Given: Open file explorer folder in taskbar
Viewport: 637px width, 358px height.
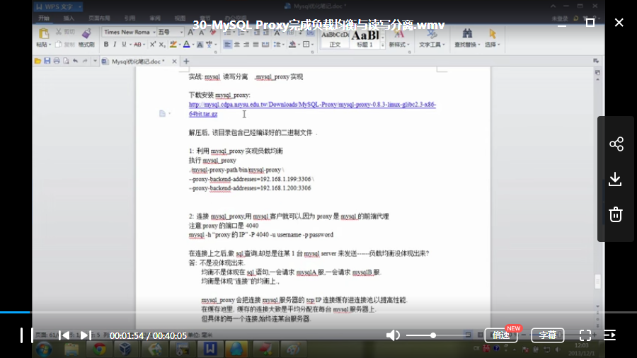Looking at the screenshot, I should (x=71, y=349).
